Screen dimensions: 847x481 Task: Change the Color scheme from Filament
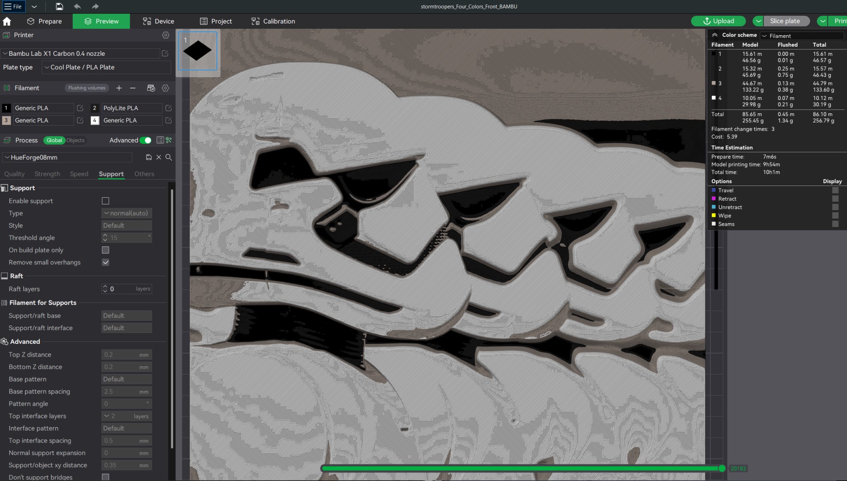pos(801,36)
